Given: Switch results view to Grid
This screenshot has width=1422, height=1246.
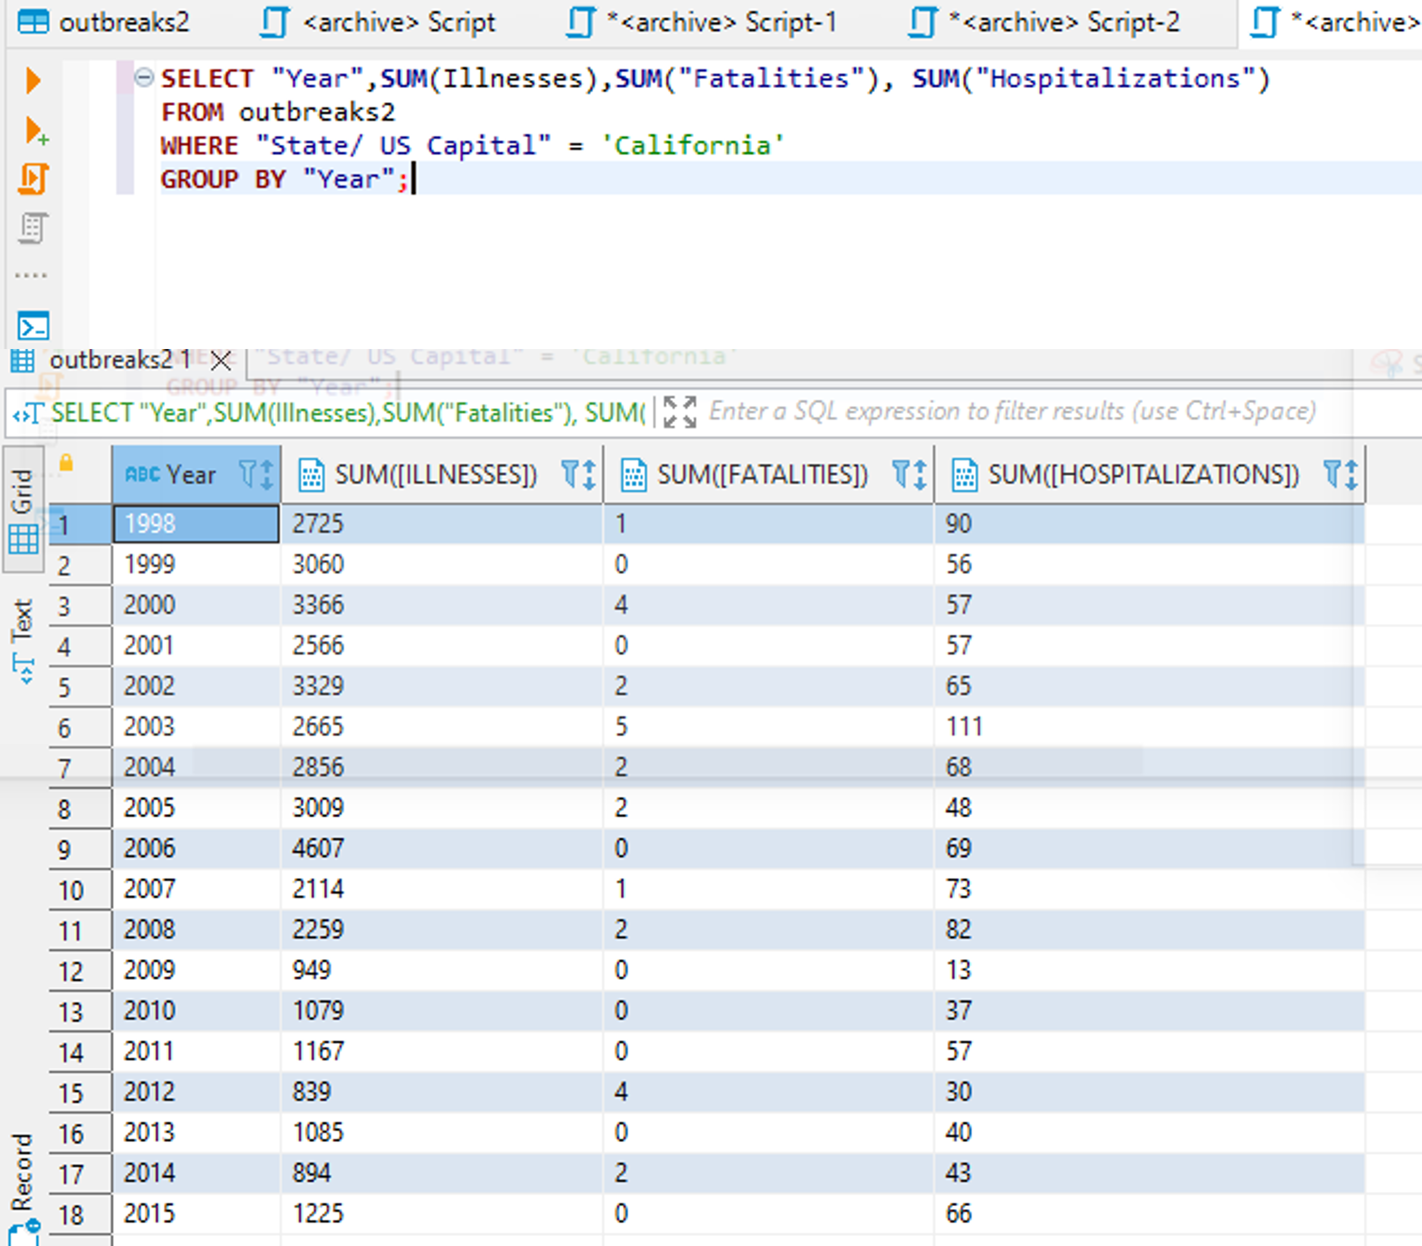Looking at the screenshot, I should coord(23,511).
